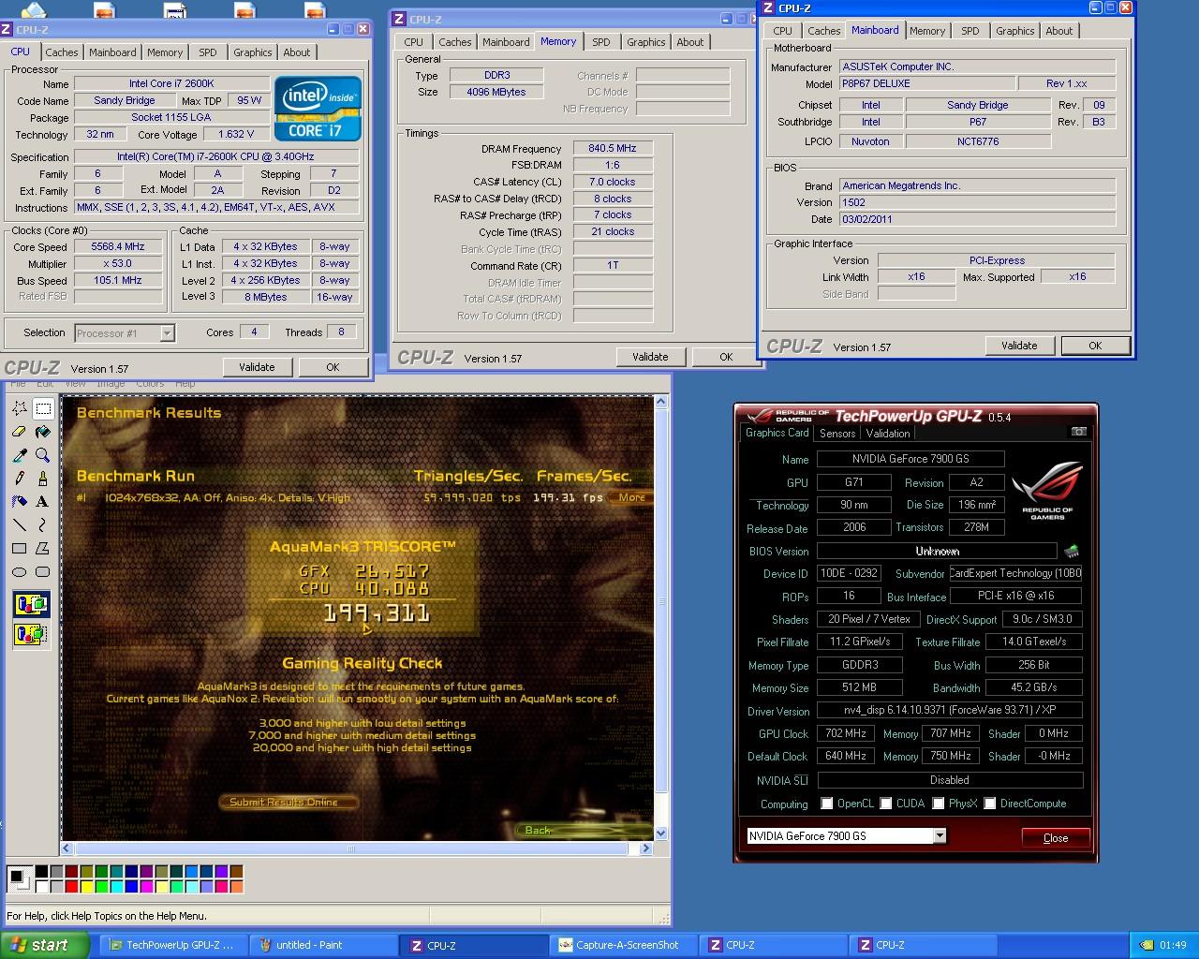
Task: Click Paint's horizontal scrollbar left arrow
Action: [x=67, y=848]
